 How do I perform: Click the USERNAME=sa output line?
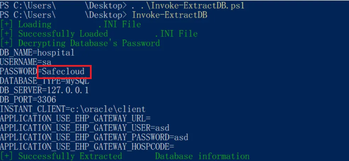pos(25,62)
